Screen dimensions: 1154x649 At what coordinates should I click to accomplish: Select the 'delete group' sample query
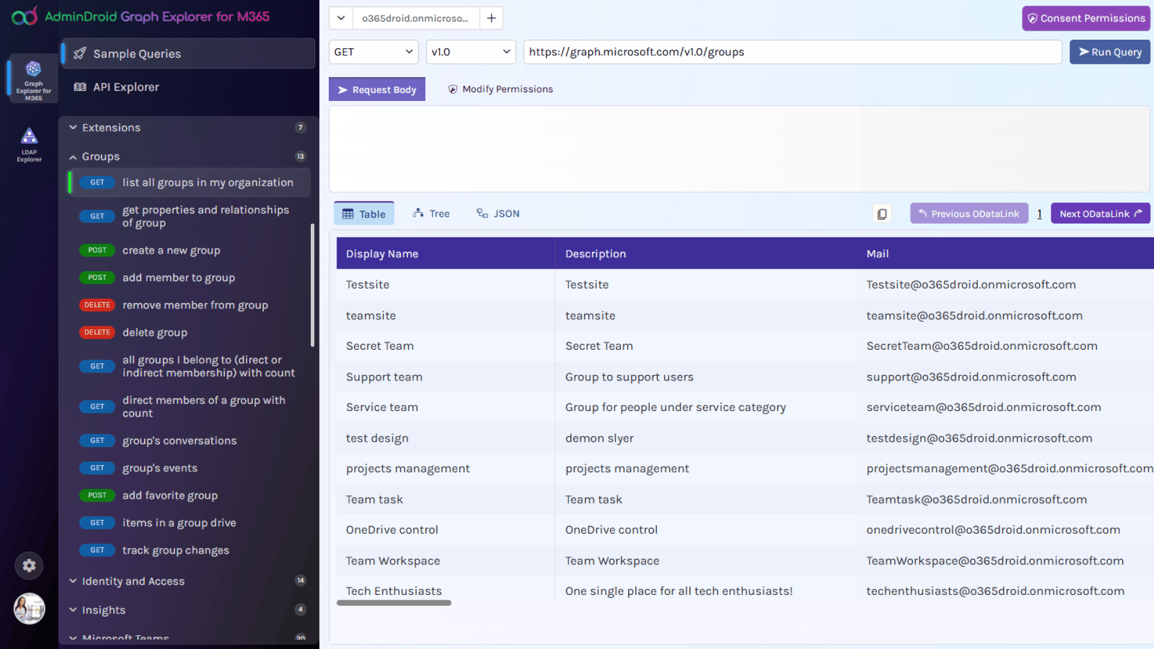pyautogui.click(x=154, y=332)
